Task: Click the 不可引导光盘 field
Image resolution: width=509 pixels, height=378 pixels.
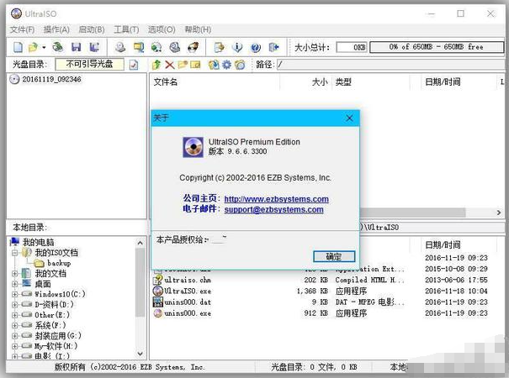Action: (x=89, y=64)
